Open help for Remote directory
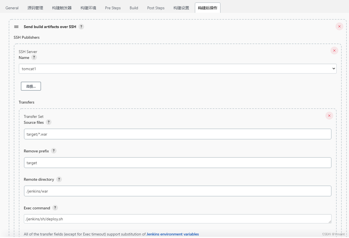349x238 pixels. pos(59,179)
